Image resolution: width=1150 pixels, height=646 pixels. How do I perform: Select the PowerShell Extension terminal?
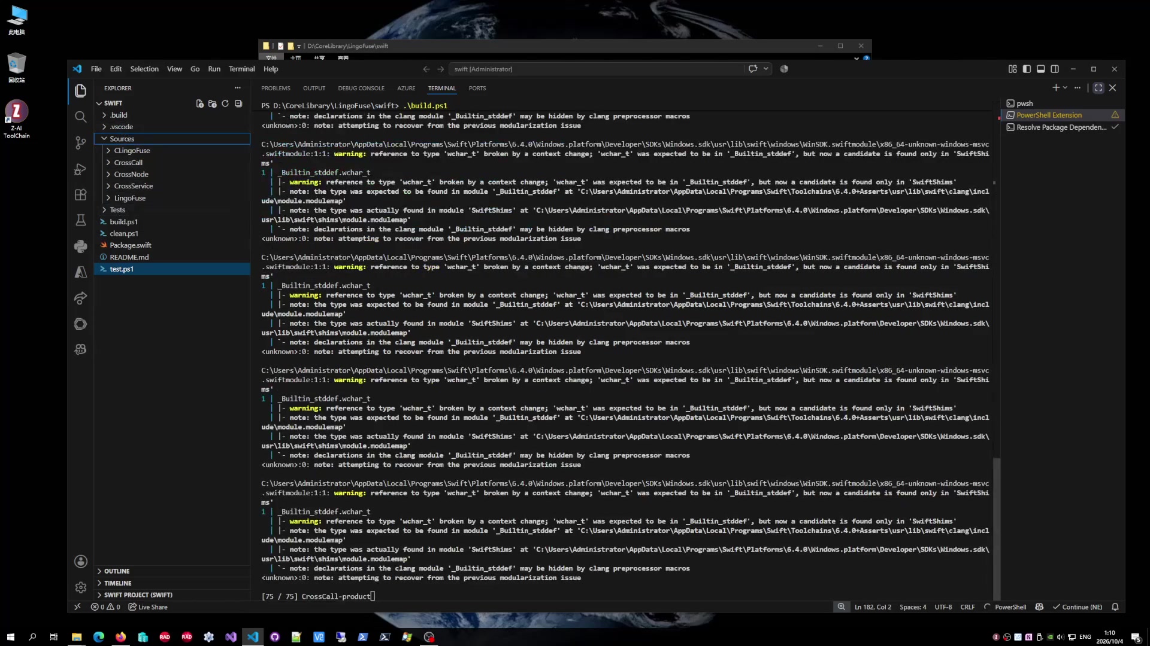click(1062, 115)
